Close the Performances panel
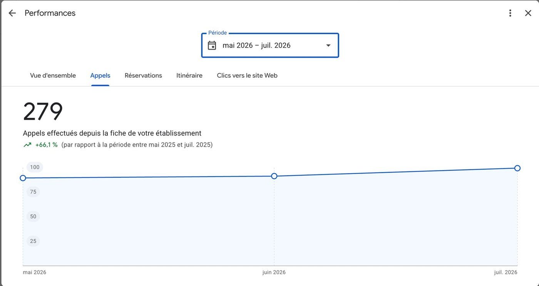The height and width of the screenshot is (286, 539). (528, 13)
